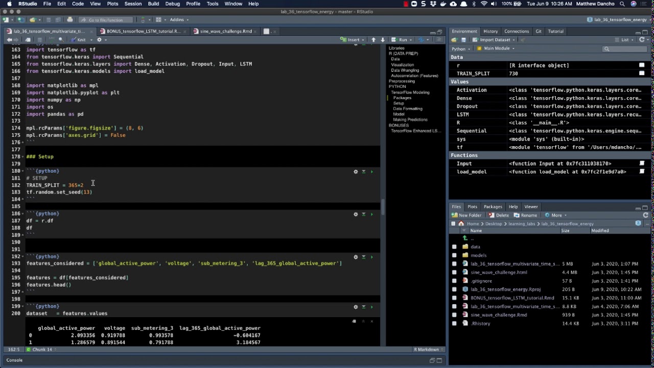Select checkbox for sine_wave_challenge.html
Viewport: 654px width, 368px height.
(454, 272)
